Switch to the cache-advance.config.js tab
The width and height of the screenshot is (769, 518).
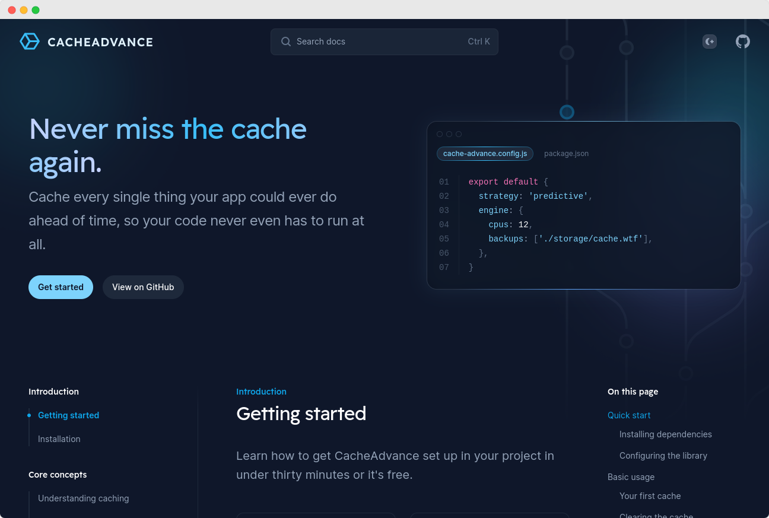coord(485,154)
